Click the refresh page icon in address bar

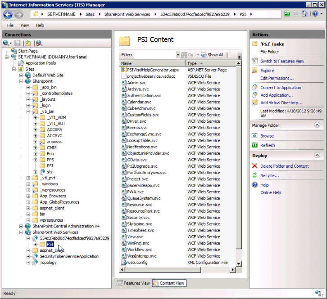click(x=287, y=14)
